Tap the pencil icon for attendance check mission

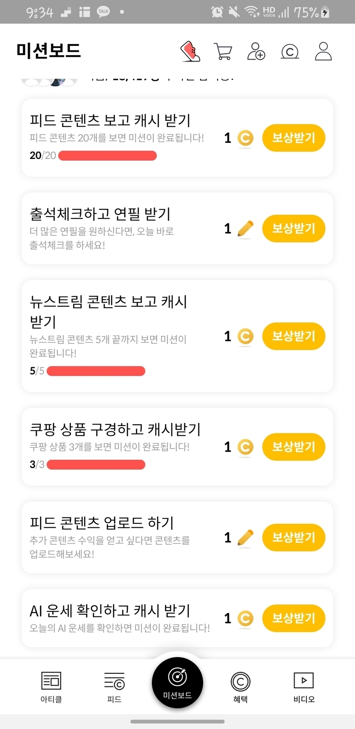245,229
